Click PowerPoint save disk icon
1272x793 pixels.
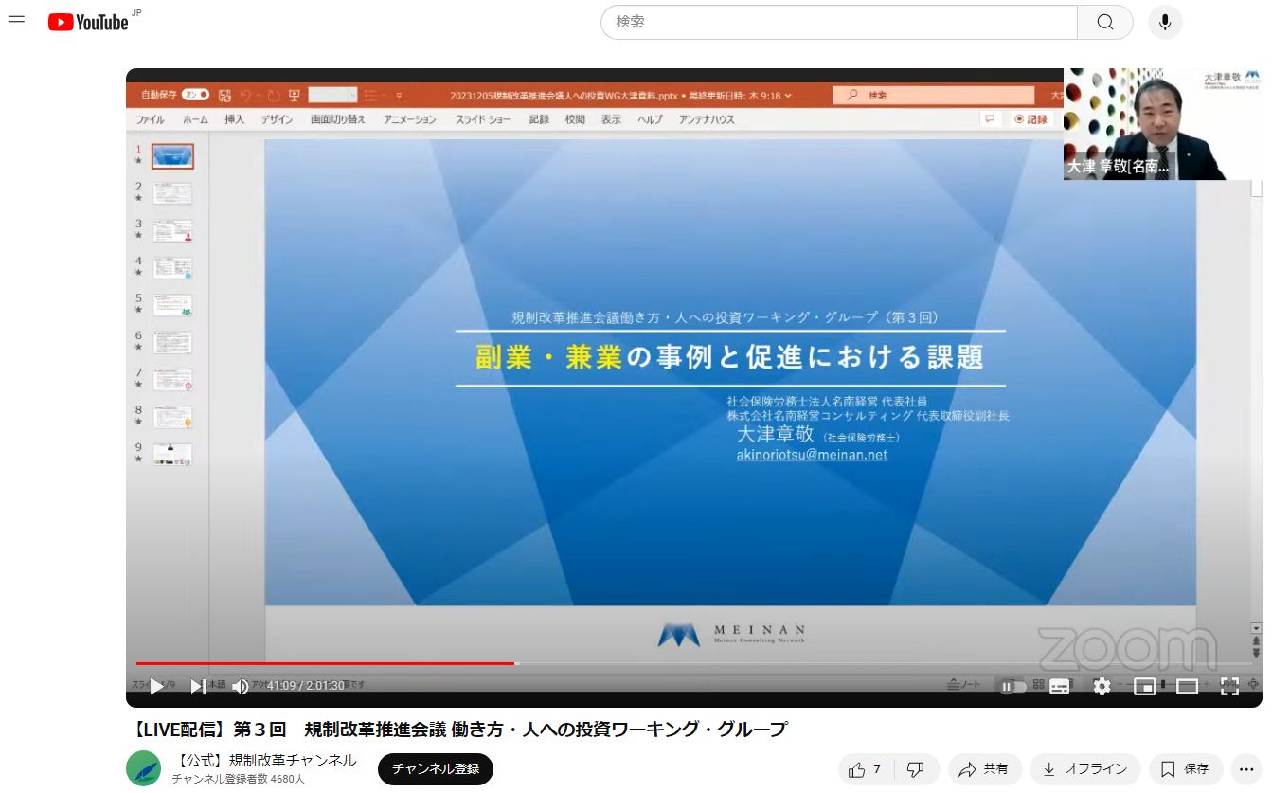(224, 95)
